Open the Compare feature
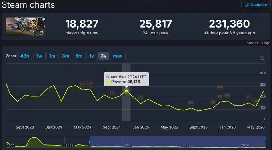This screenshot has width=272, height=150. coord(256,5)
